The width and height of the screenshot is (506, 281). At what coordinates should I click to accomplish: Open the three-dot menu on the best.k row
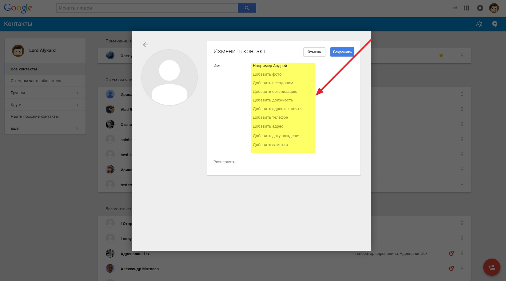click(x=462, y=155)
